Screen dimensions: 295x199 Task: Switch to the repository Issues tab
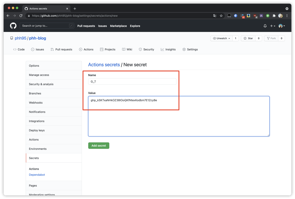click(37, 49)
